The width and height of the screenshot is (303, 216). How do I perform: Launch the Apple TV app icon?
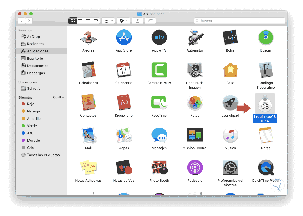[159, 37]
